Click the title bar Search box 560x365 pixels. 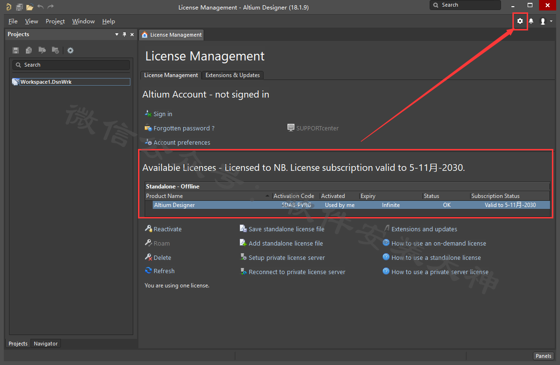coord(465,5)
